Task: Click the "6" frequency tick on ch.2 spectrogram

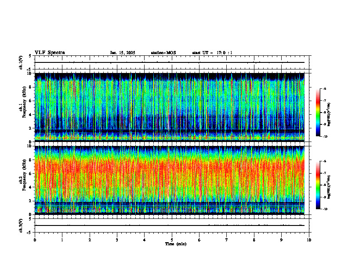Action: pyautogui.click(x=31, y=174)
